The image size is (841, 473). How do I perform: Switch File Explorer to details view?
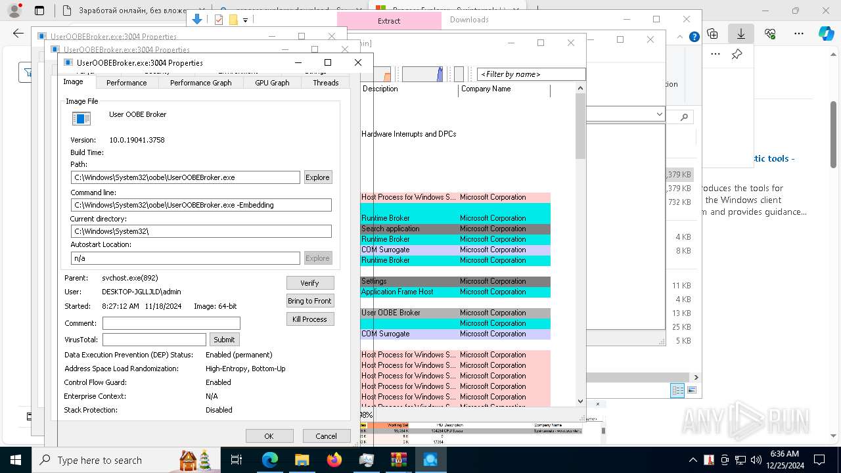[x=677, y=390]
